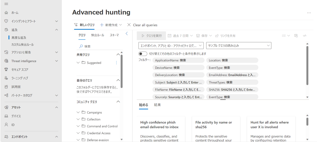The image size is (317, 142).
Task: Open Hunt for all alerts where user X card
Action: (271, 129)
